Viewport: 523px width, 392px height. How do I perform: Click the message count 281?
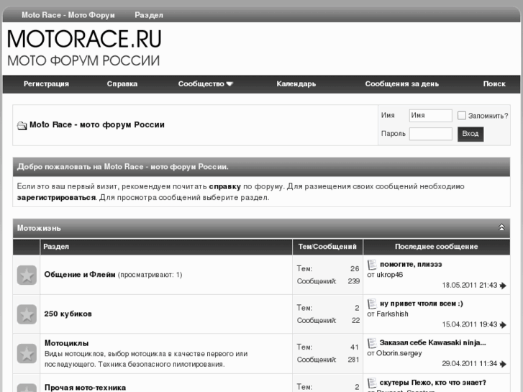(353, 360)
